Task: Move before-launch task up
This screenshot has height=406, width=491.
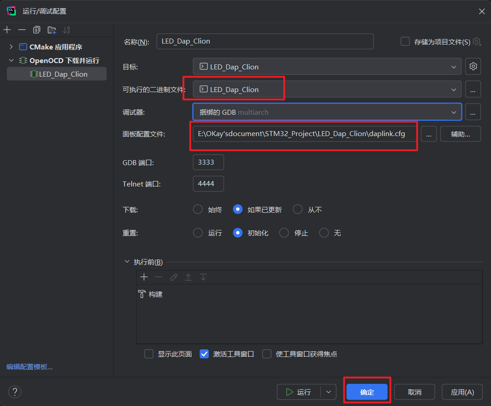Action: (x=188, y=277)
